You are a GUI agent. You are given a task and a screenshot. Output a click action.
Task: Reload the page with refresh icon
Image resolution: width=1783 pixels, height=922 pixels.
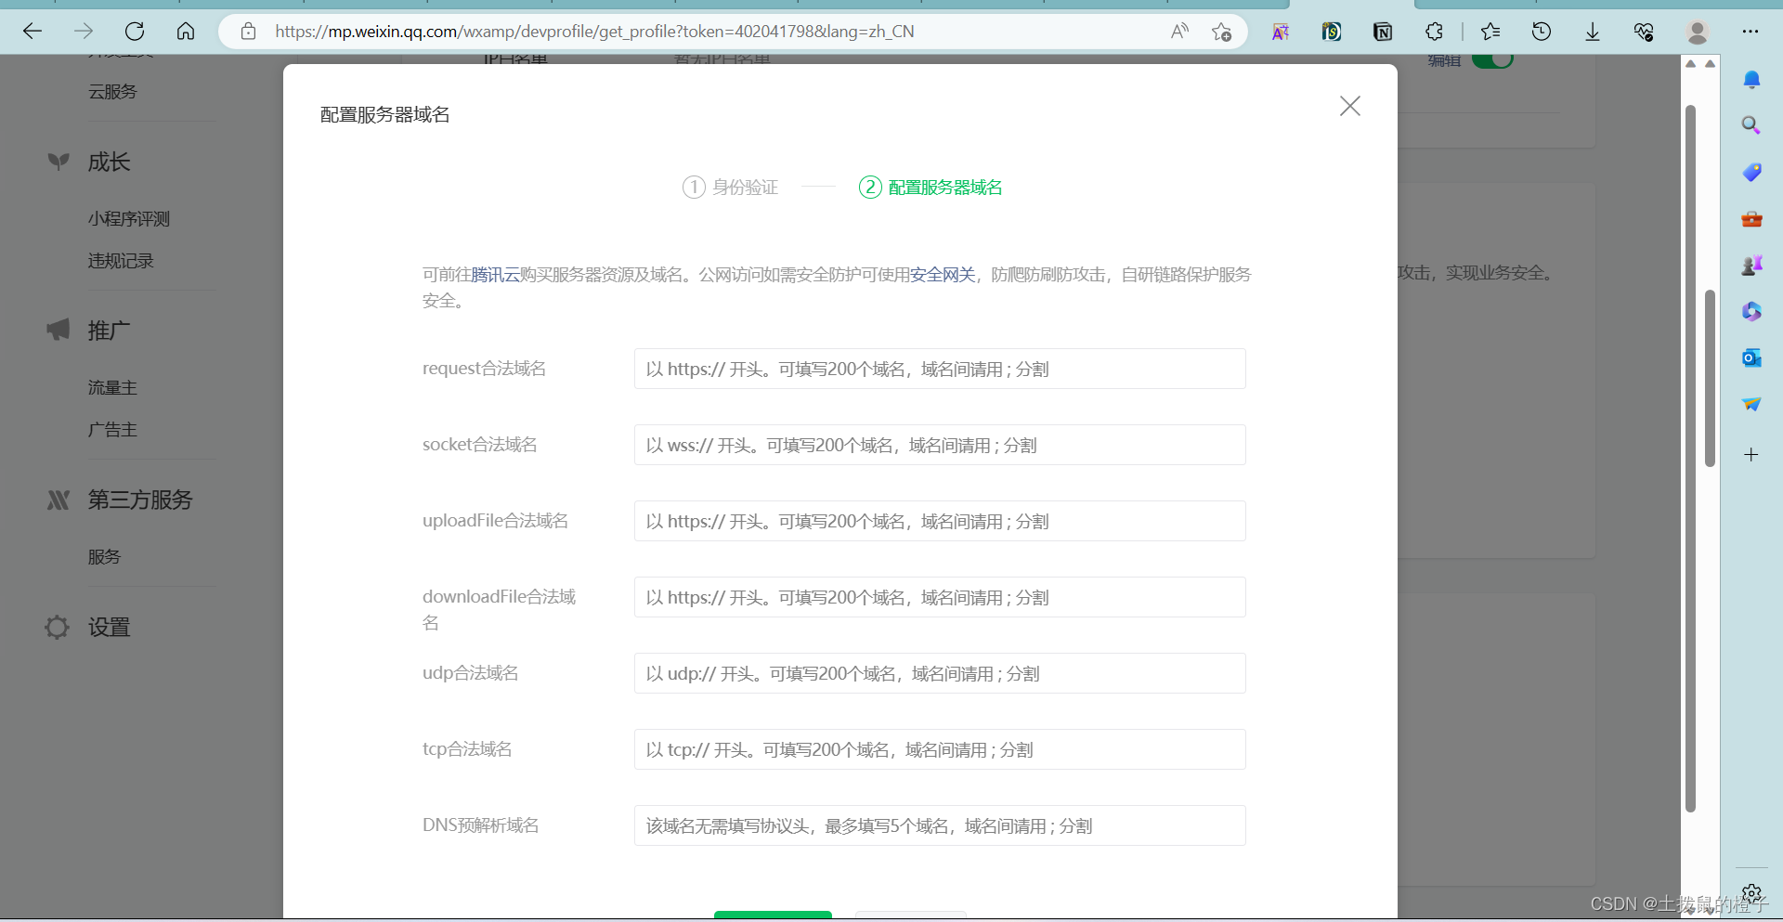tap(135, 32)
